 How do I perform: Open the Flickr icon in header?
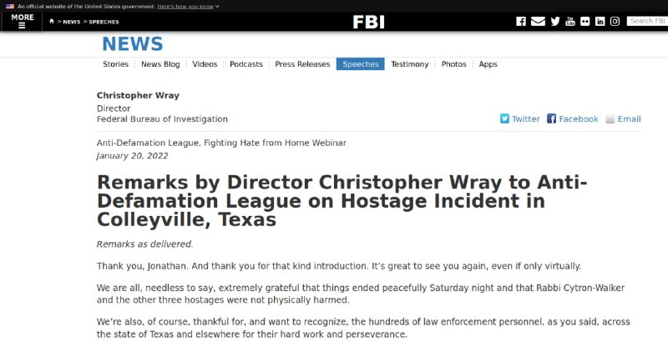(x=585, y=21)
